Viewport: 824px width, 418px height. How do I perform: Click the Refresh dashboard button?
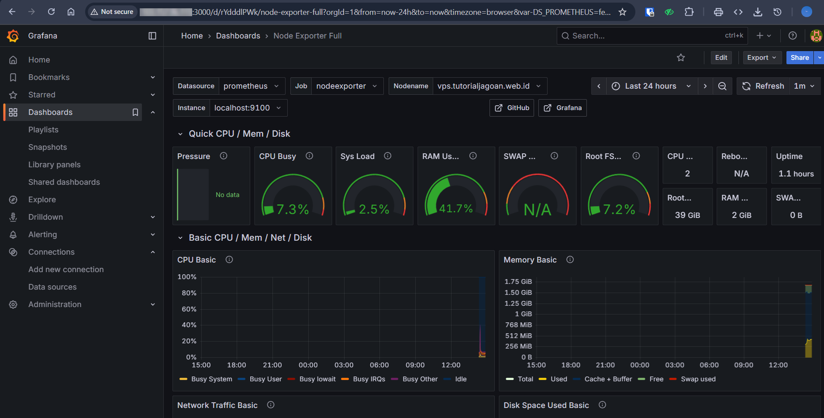click(763, 86)
